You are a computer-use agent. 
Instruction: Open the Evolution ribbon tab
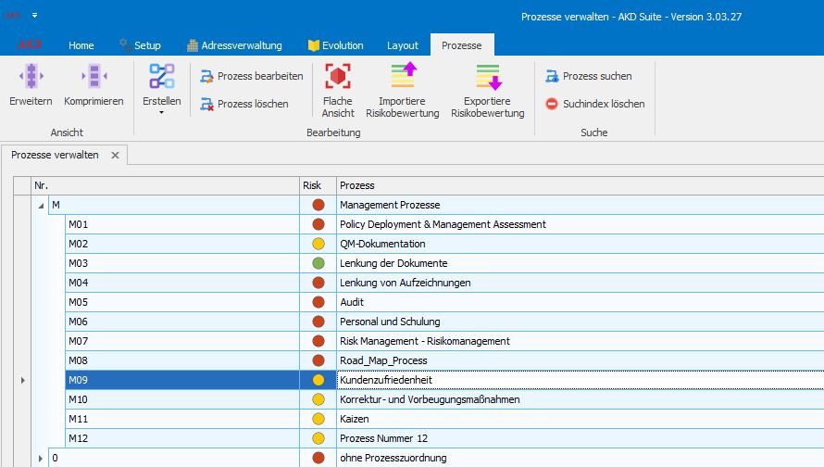(336, 45)
